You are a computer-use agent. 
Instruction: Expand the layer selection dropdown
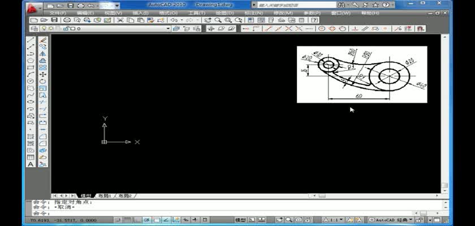coord(168,28)
